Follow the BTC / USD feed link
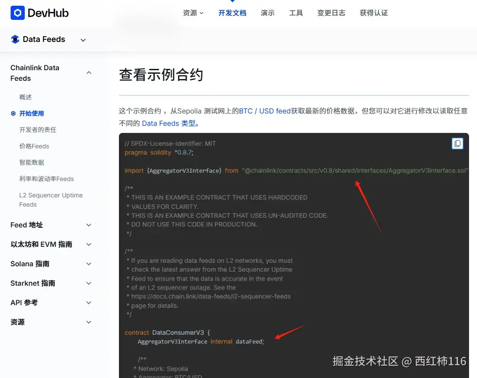Screen dimensions: 477x378 [x=265, y=111]
